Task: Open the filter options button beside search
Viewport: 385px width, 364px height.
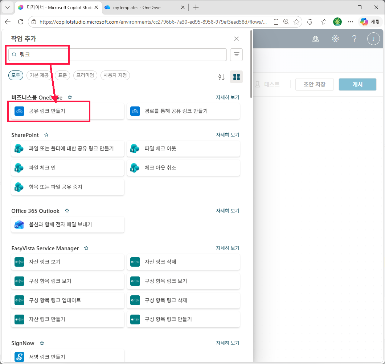Action: (236, 54)
